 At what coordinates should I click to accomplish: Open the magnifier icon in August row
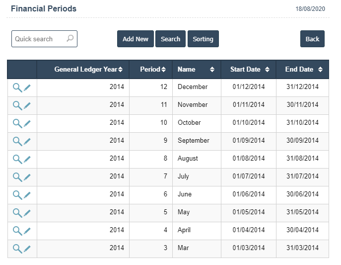point(17,159)
